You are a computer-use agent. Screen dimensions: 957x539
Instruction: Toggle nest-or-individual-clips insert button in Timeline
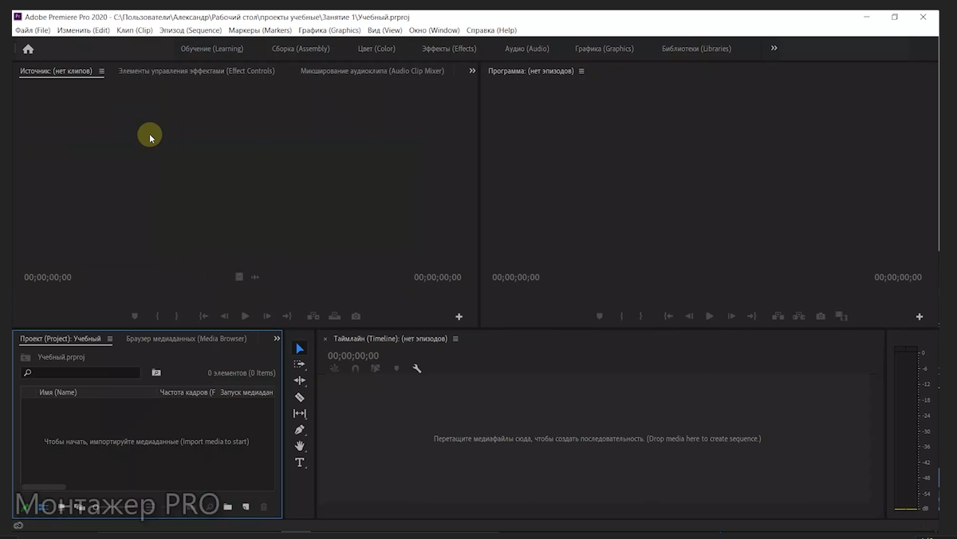(334, 368)
